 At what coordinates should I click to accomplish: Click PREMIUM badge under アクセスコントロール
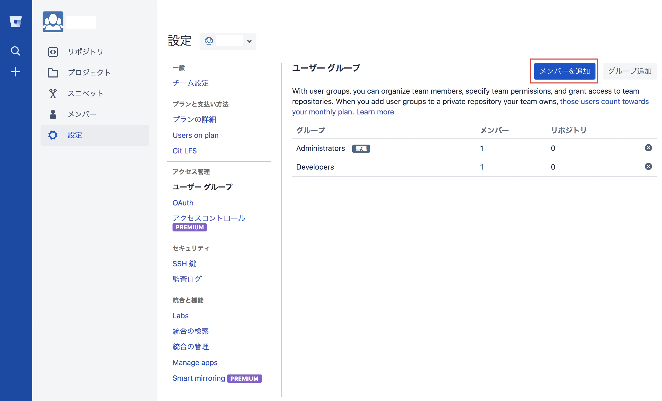(x=189, y=227)
